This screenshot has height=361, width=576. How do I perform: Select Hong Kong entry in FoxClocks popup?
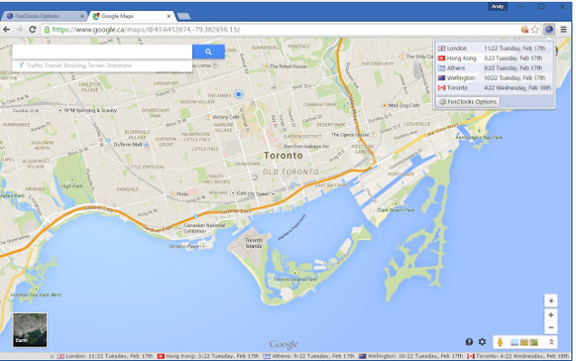click(x=494, y=58)
